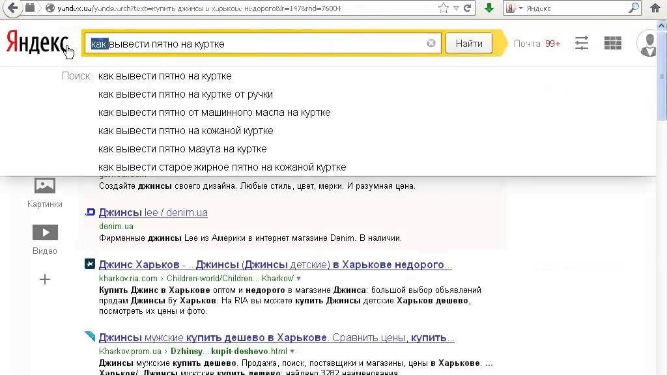Expand the browser search engine dropdown

pos(520,8)
